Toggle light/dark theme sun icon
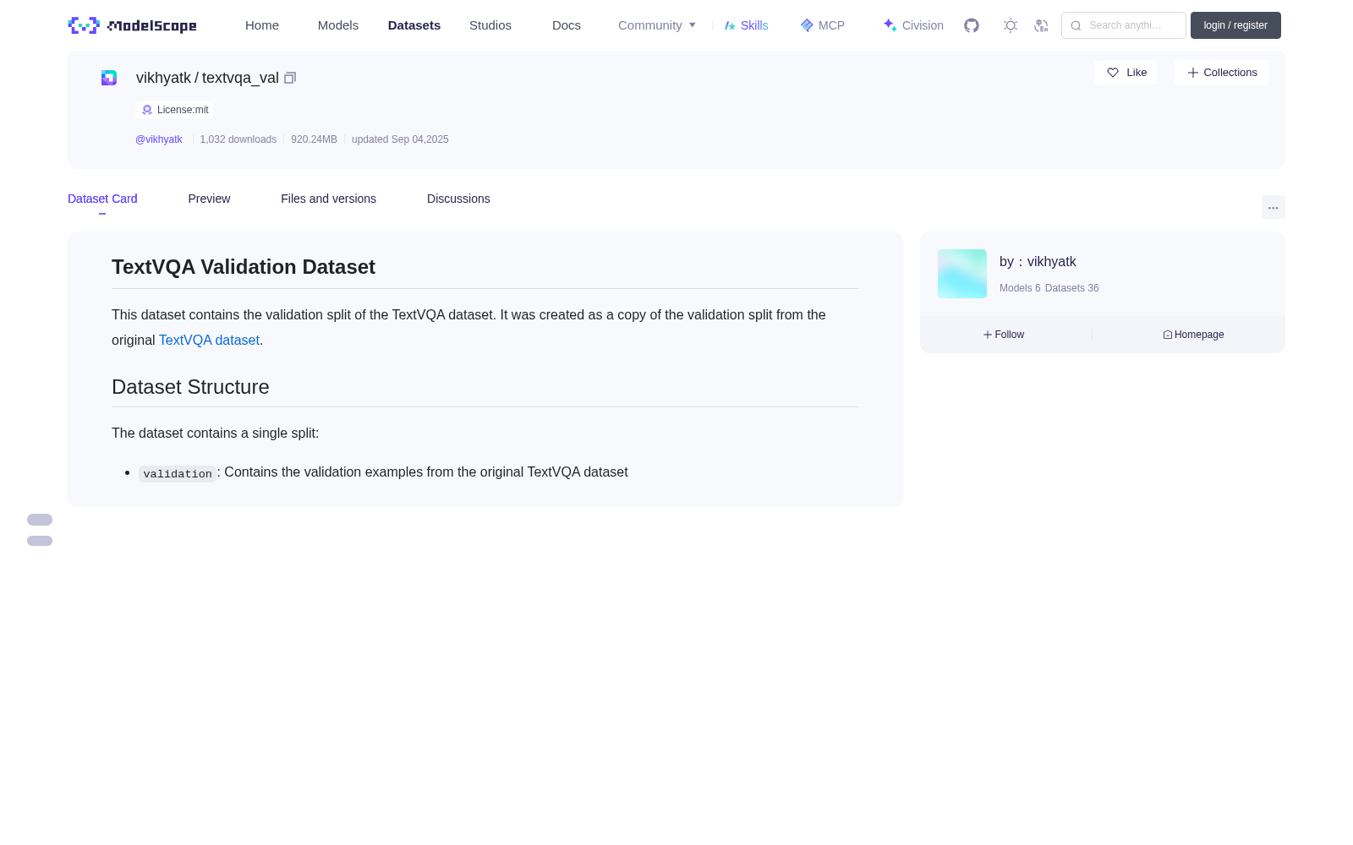The width and height of the screenshot is (1353, 845). pos(1011,25)
